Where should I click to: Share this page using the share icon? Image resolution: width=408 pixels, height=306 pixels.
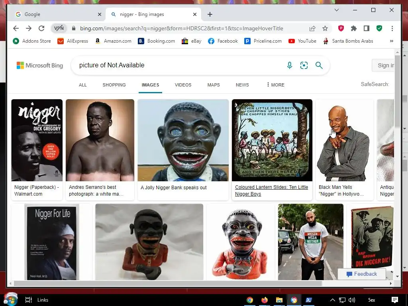point(312,28)
